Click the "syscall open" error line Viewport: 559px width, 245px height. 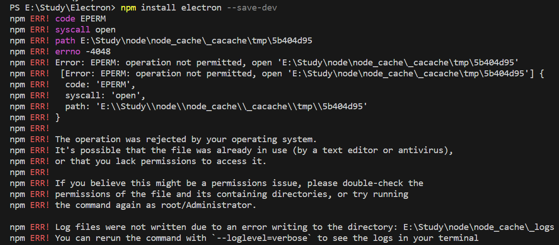click(x=85, y=30)
